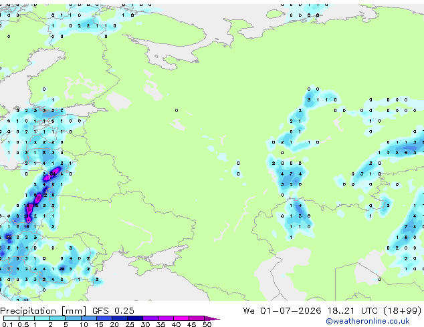Click the legend swatch between 2 and 5
The height and width of the screenshot is (327, 424).
[58, 318]
